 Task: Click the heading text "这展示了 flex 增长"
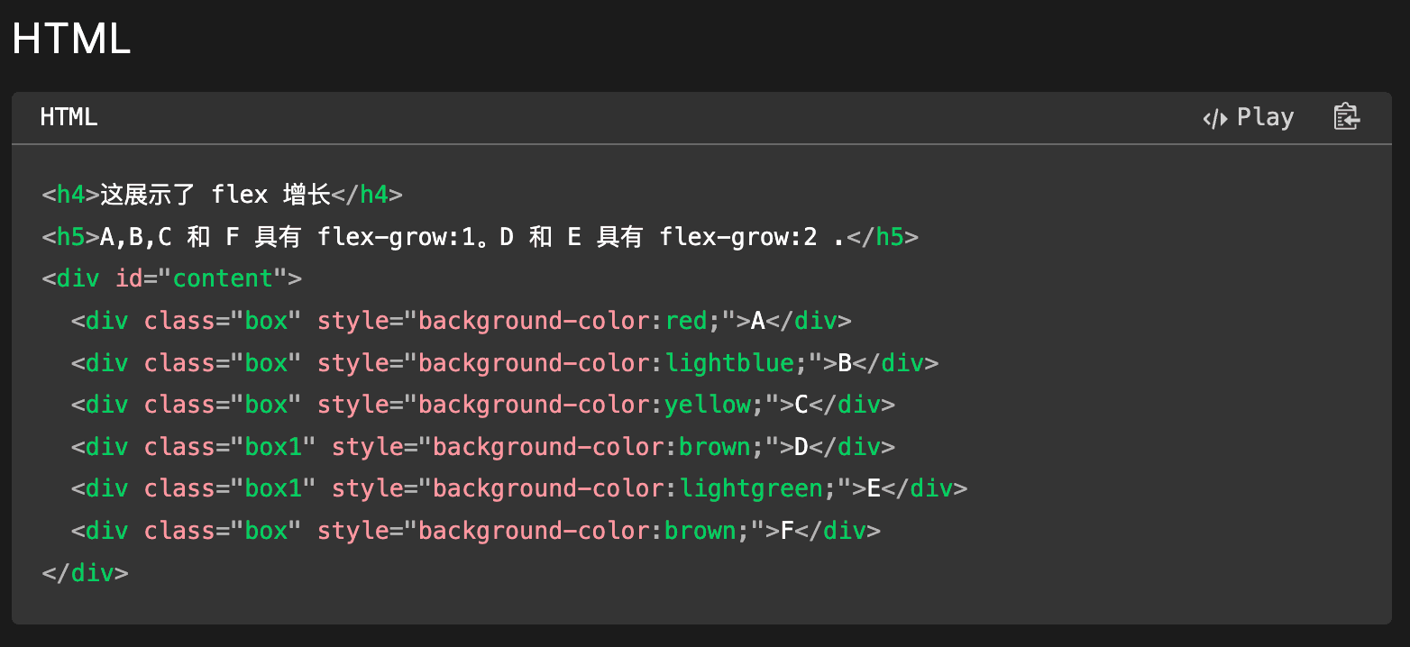(x=215, y=195)
